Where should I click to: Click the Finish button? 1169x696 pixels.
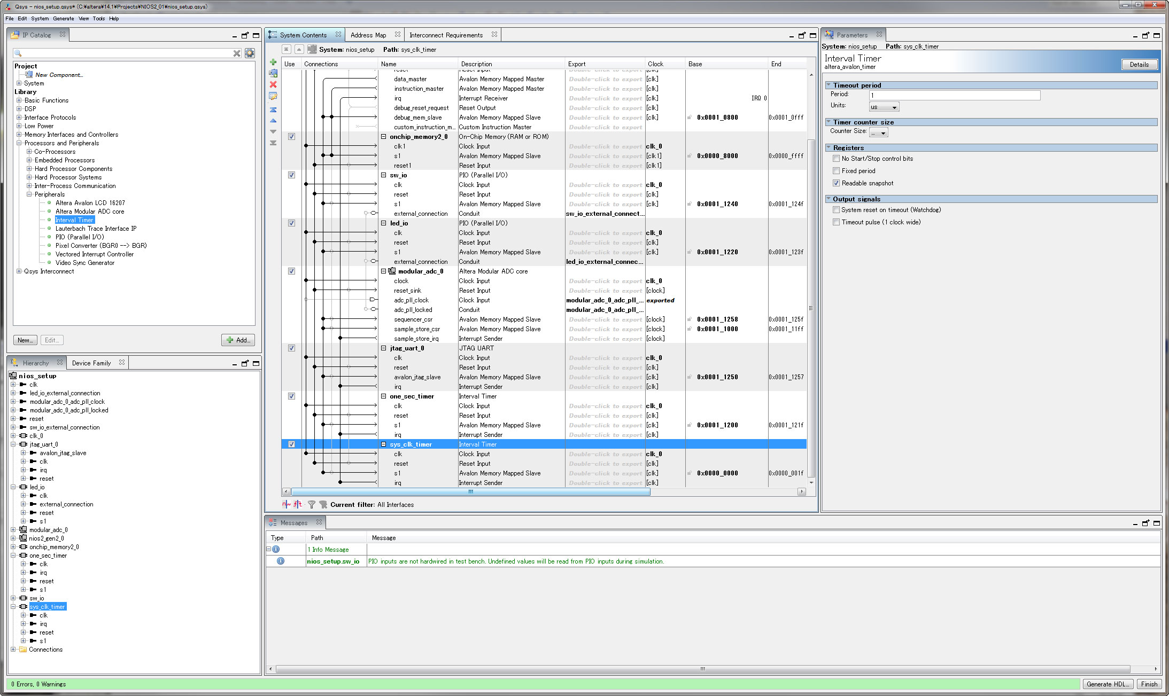(1149, 684)
